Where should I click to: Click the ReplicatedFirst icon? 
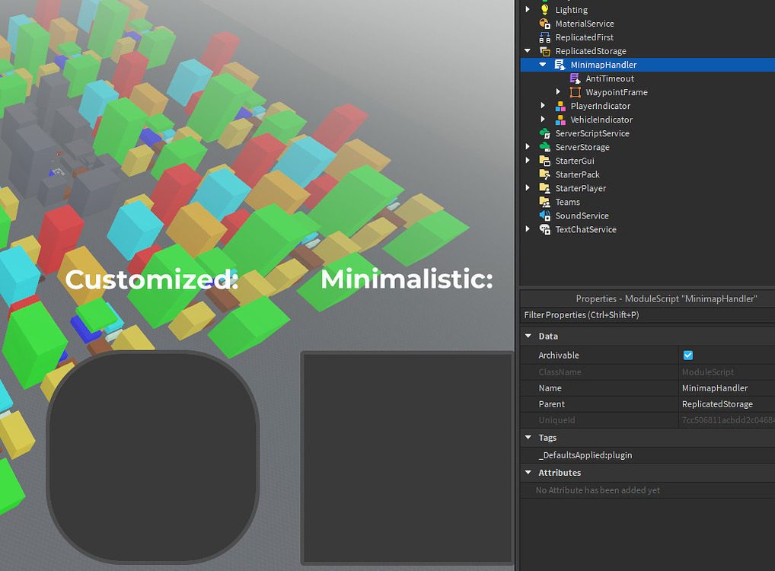tap(544, 37)
